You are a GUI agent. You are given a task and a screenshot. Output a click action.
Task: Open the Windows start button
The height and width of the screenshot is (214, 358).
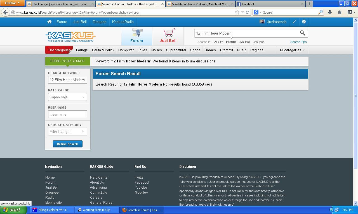[13, 210]
